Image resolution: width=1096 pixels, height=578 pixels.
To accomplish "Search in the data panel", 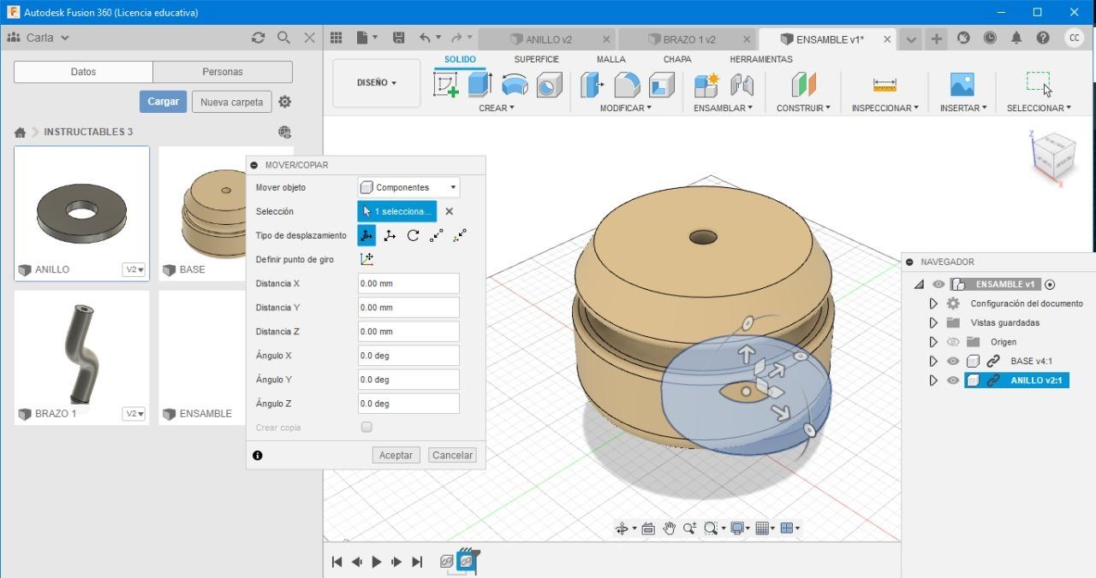I will pyautogui.click(x=283, y=38).
